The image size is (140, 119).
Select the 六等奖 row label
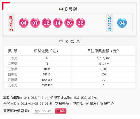(x=13, y=85)
